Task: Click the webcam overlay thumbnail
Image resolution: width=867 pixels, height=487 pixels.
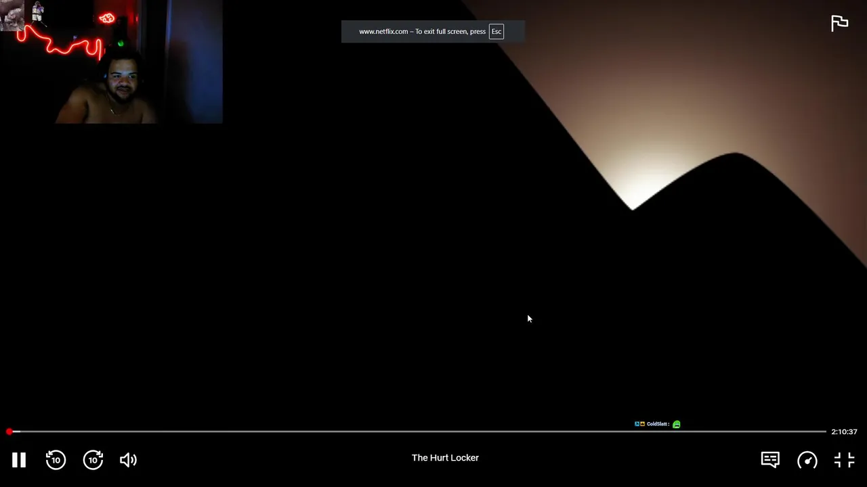Action: pyautogui.click(x=111, y=62)
